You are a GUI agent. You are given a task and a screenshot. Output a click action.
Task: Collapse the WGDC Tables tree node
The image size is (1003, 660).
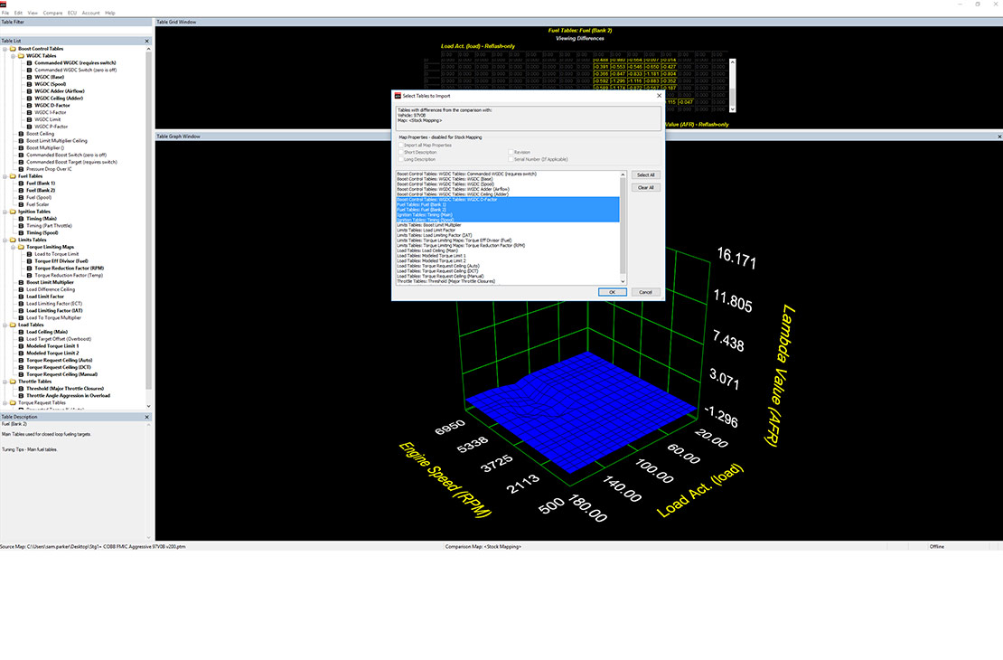click(x=13, y=56)
